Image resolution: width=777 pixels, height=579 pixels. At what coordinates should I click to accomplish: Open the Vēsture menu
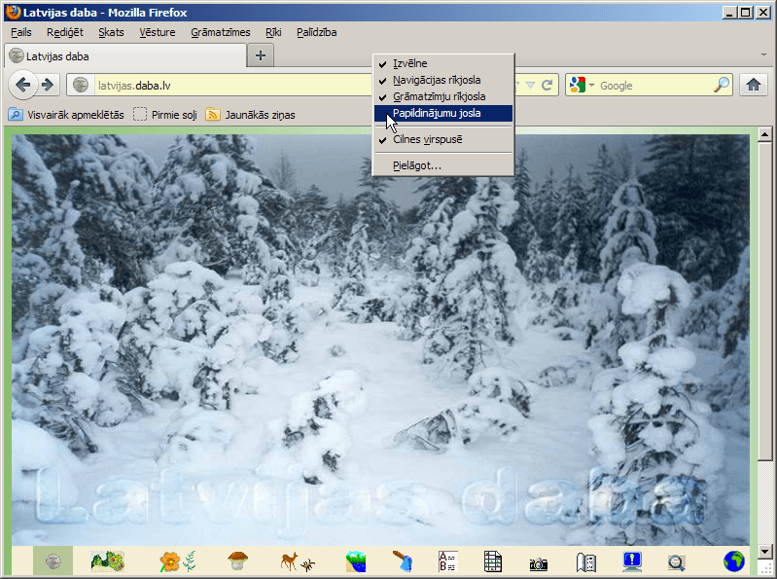(x=158, y=32)
